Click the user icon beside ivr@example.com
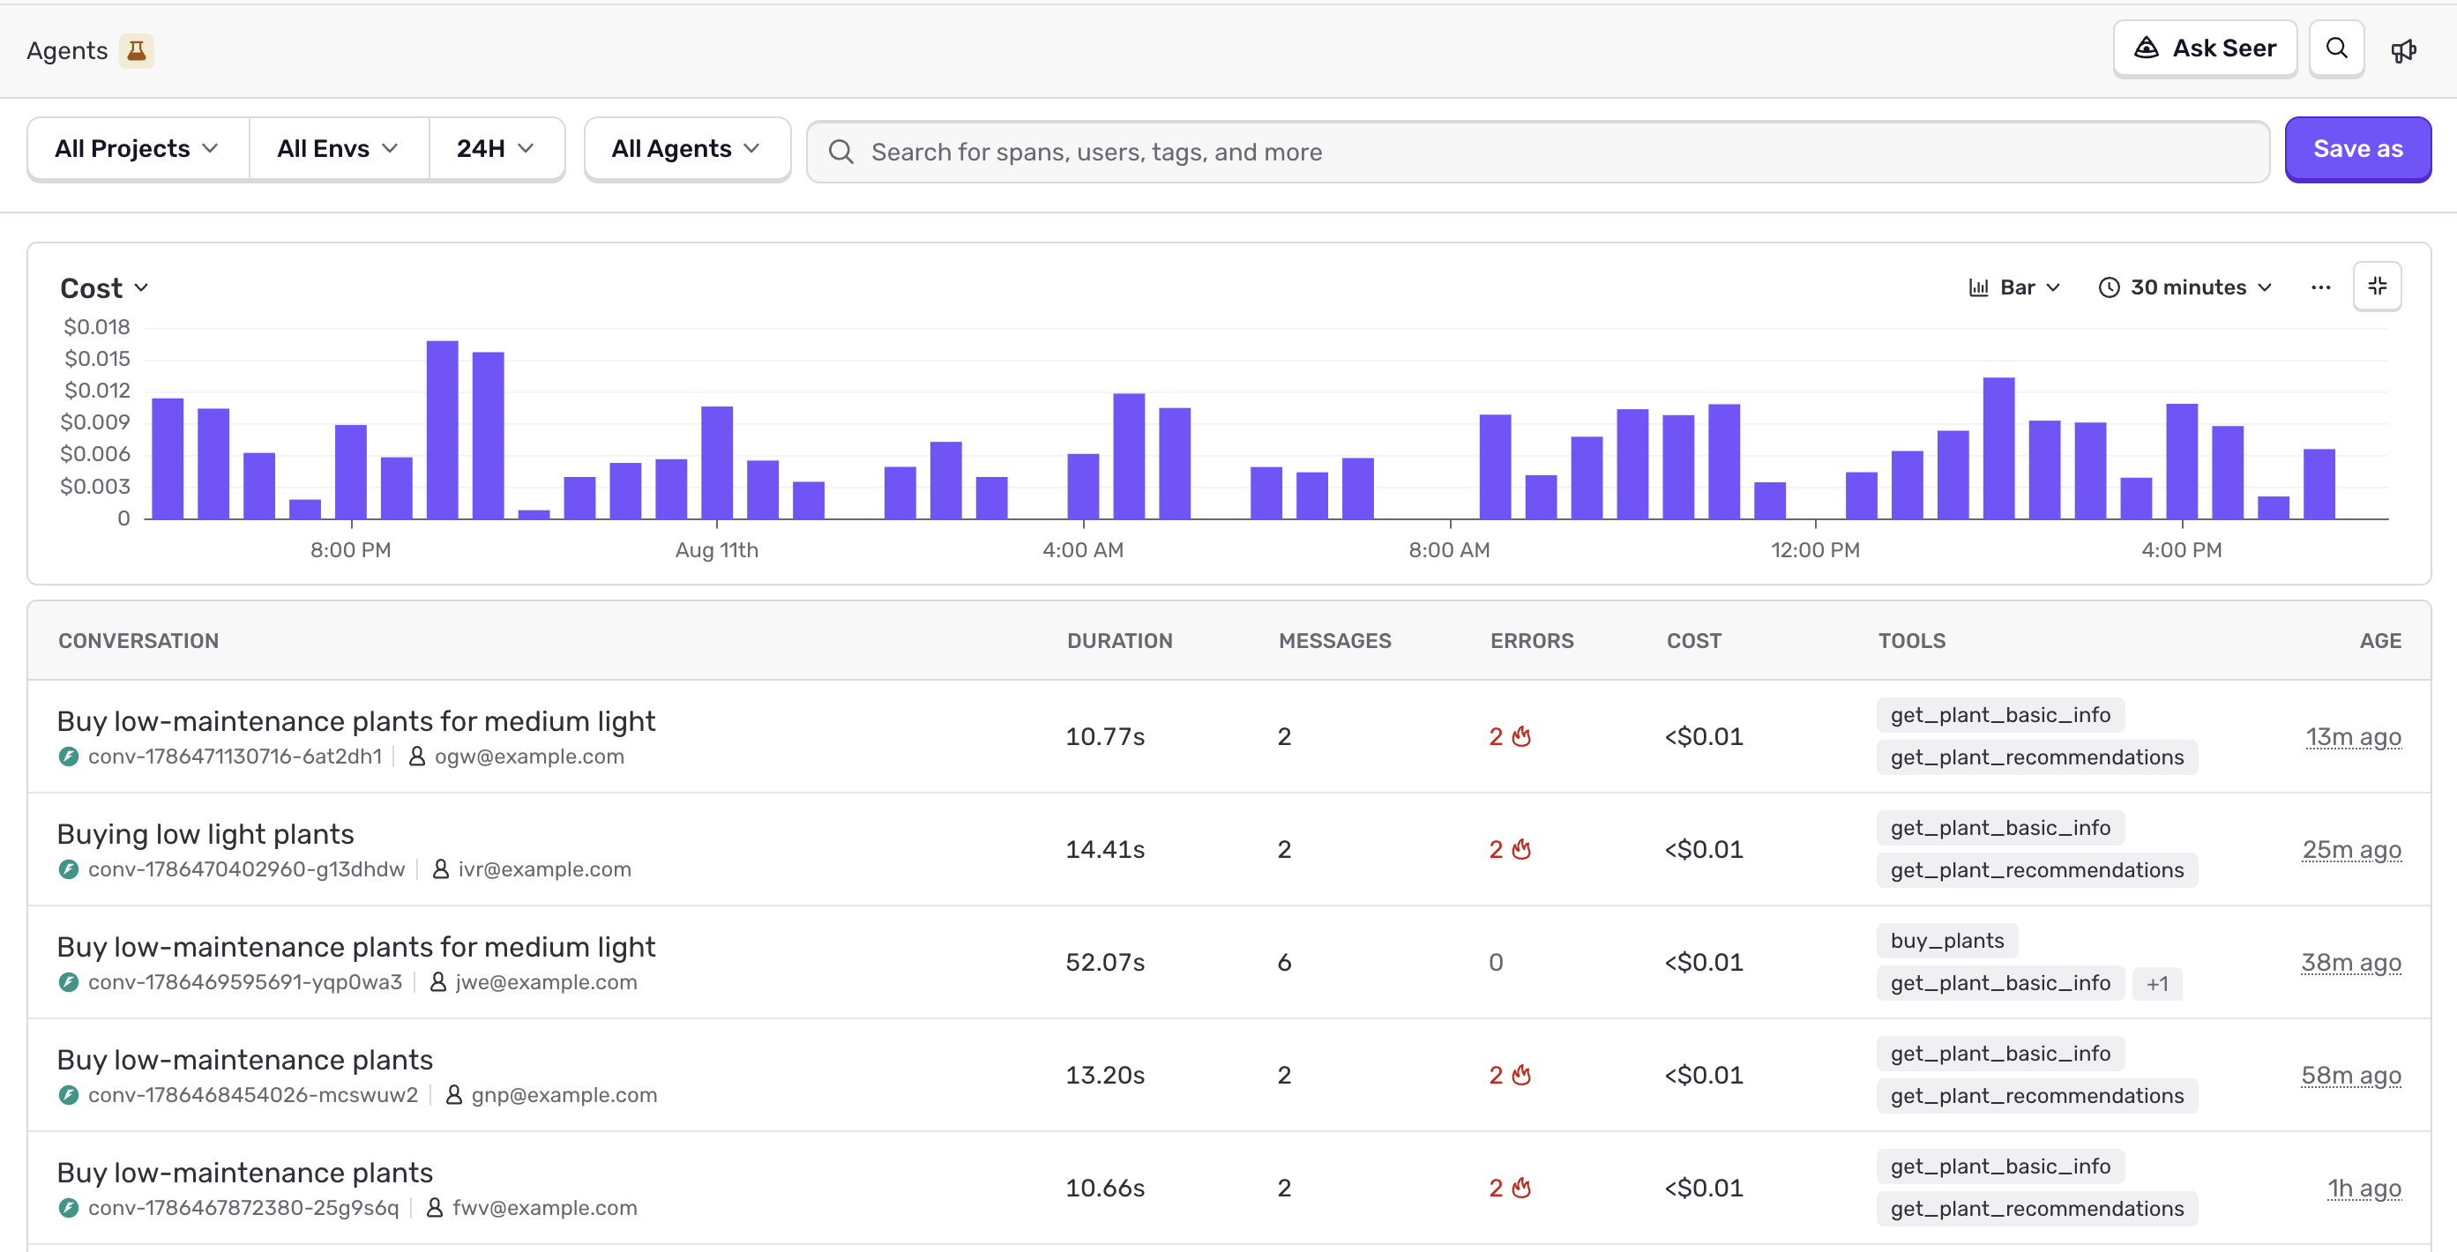Viewport: 2457px width, 1252px height. (x=441, y=868)
